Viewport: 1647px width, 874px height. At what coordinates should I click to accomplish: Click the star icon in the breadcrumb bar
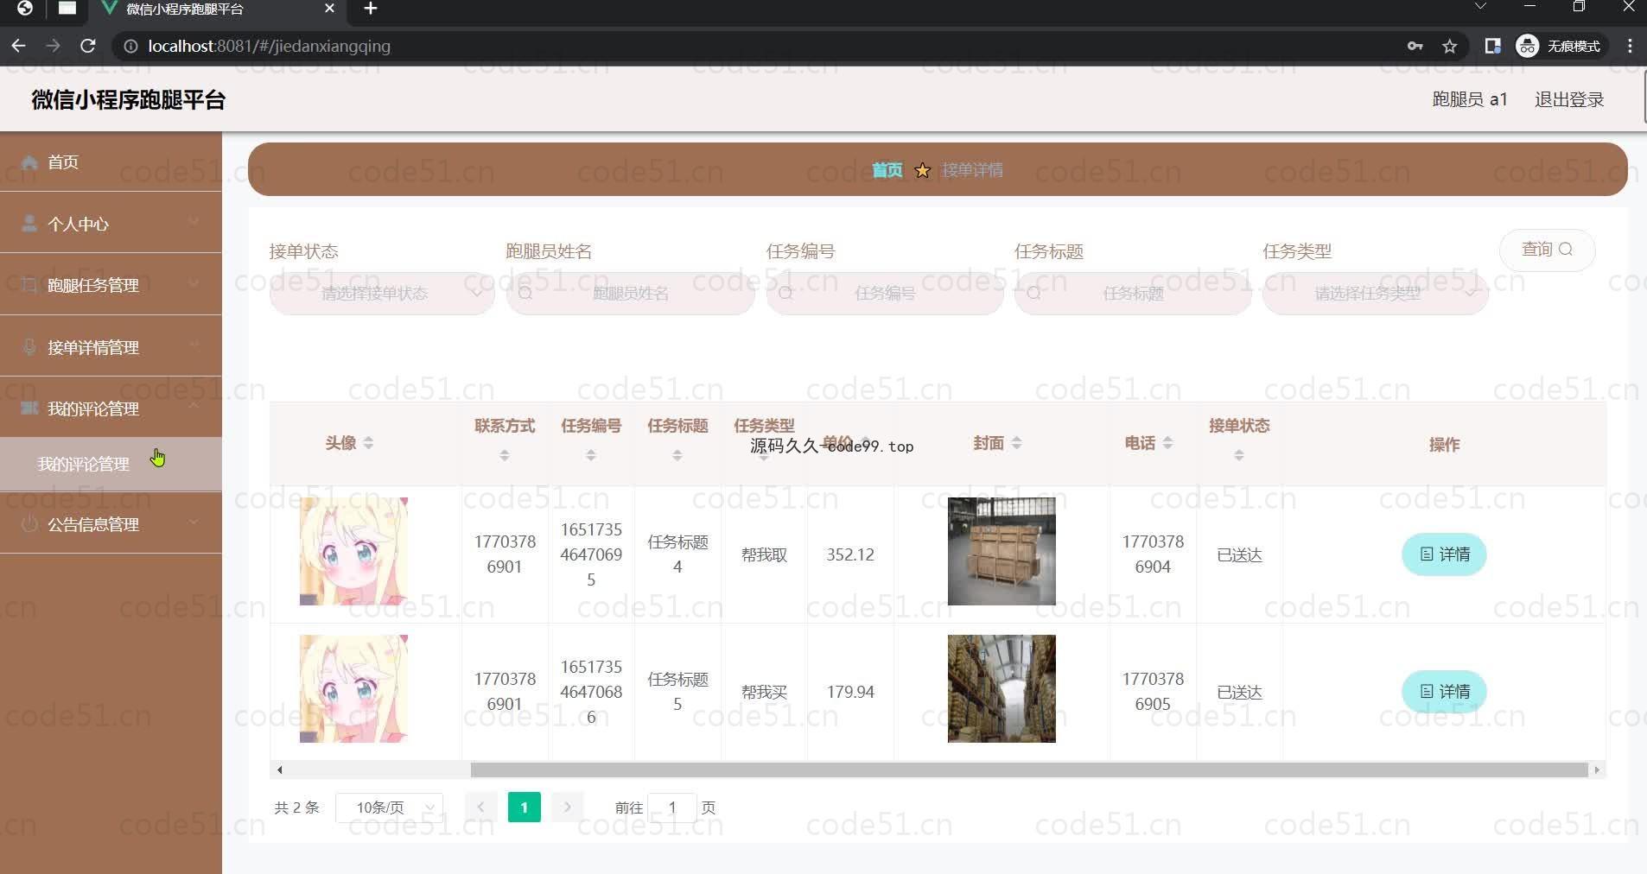(922, 170)
